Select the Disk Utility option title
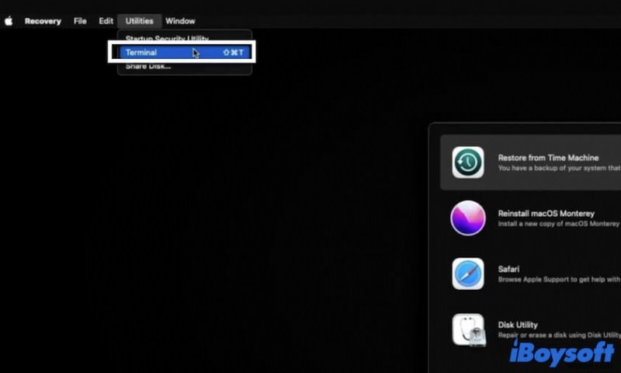 (518, 325)
